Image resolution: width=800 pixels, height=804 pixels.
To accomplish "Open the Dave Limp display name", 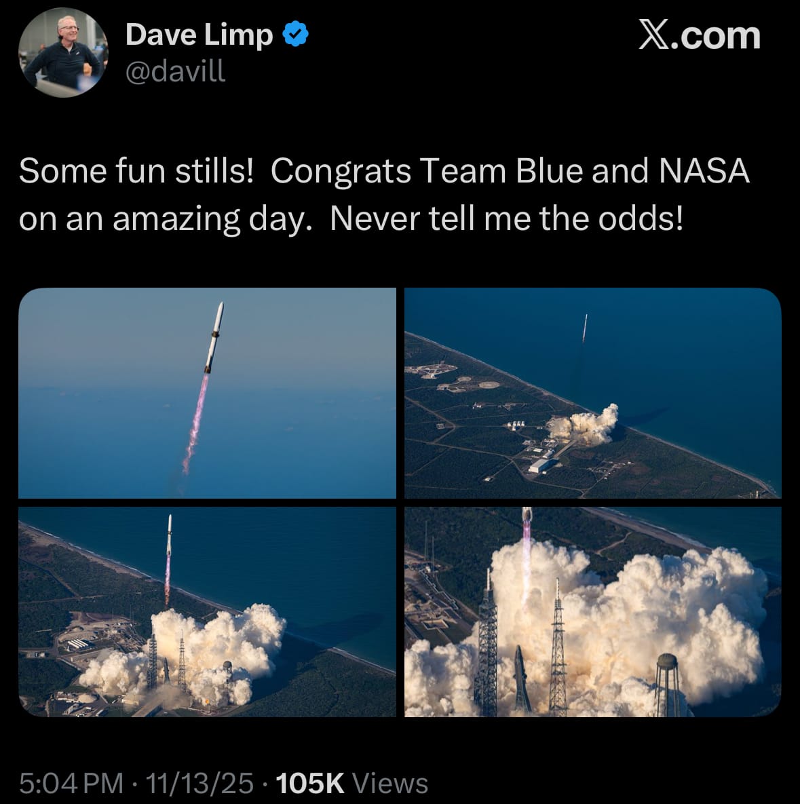I will (199, 35).
